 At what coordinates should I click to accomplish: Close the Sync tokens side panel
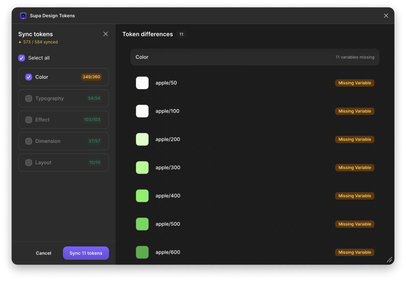click(x=106, y=34)
